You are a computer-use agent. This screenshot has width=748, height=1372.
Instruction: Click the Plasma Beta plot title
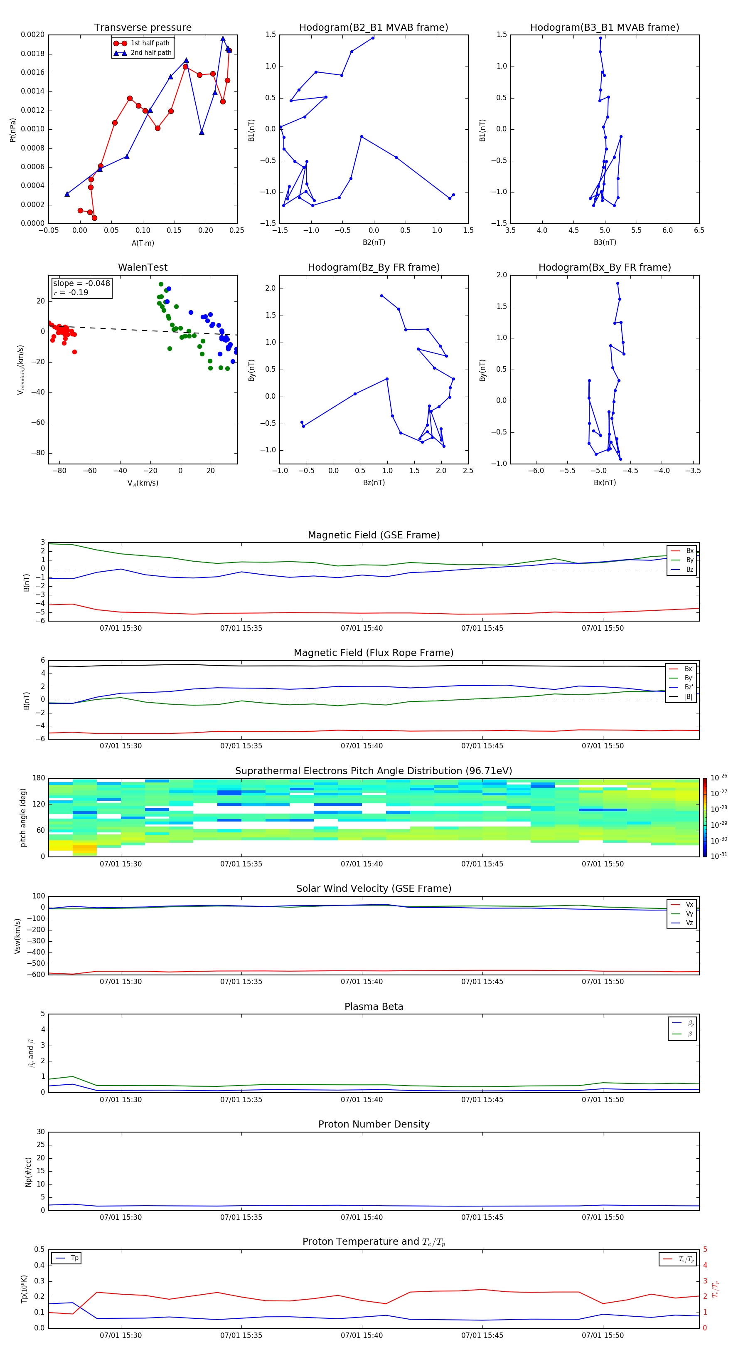coord(374,1007)
